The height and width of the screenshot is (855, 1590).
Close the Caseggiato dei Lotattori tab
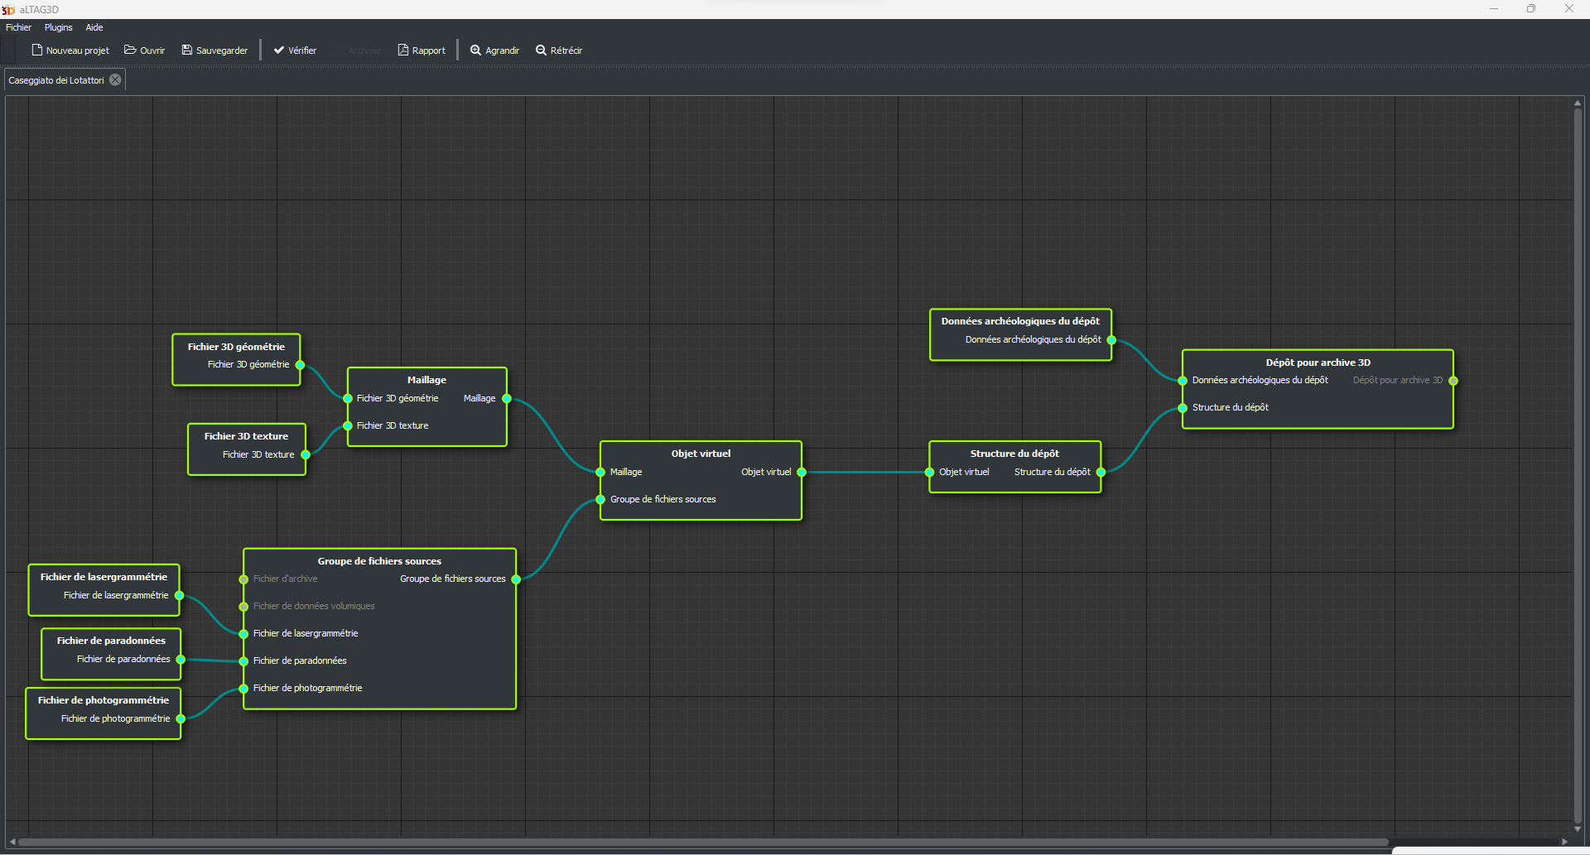coord(116,80)
